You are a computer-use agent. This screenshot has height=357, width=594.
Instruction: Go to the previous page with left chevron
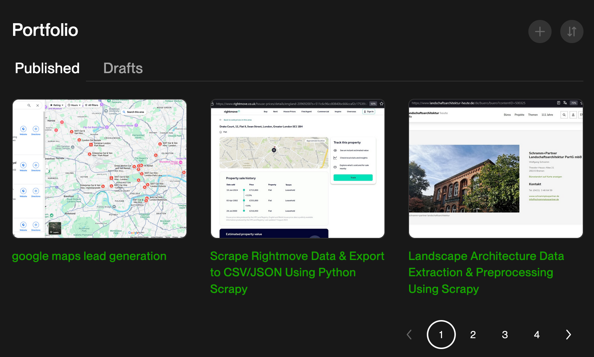point(409,335)
